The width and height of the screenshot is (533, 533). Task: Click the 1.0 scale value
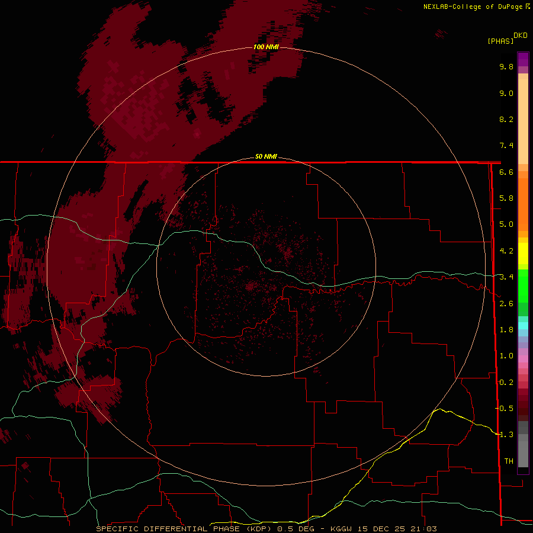[506, 356]
